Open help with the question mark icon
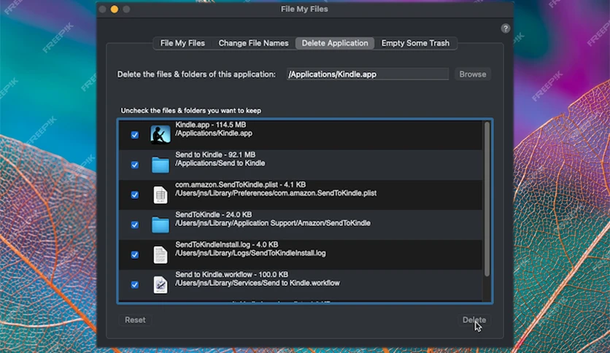The height and width of the screenshot is (353, 610). click(506, 28)
